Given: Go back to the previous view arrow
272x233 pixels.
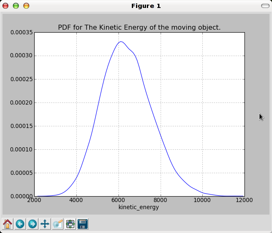Looking at the screenshot, I should click(x=20, y=224).
